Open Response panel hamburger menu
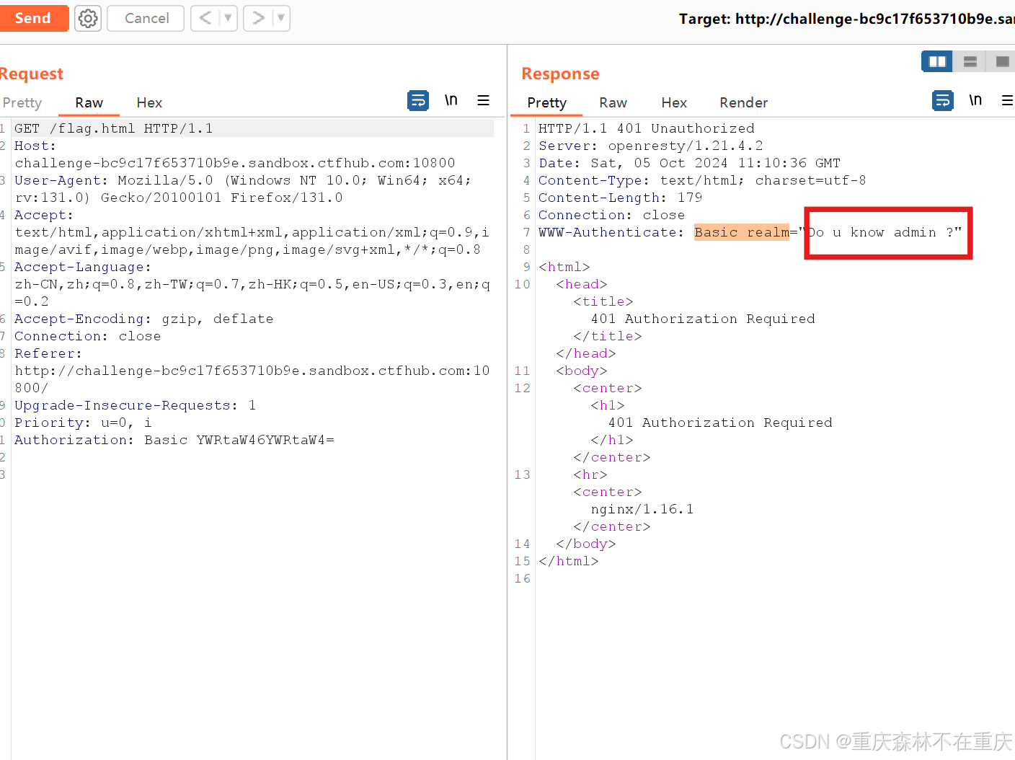 click(1007, 100)
